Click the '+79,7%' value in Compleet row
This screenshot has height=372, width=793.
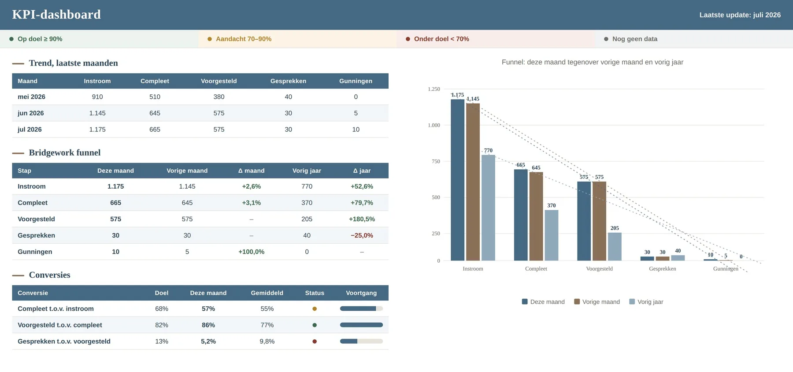pyautogui.click(x=362, y=203)
